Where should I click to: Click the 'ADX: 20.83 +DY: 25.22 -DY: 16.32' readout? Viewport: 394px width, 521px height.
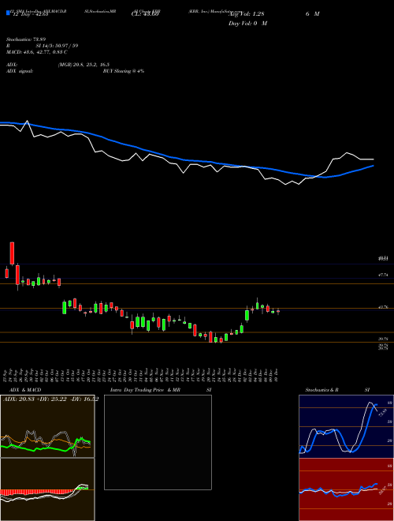pos(50,399)
